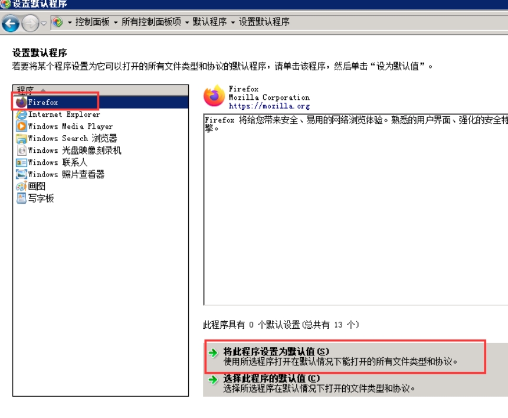Click green arrow beside 将此程序设置为默认值
Image resolution: width=508 pixels, height=418 pixels.
[x=213, y=352]
